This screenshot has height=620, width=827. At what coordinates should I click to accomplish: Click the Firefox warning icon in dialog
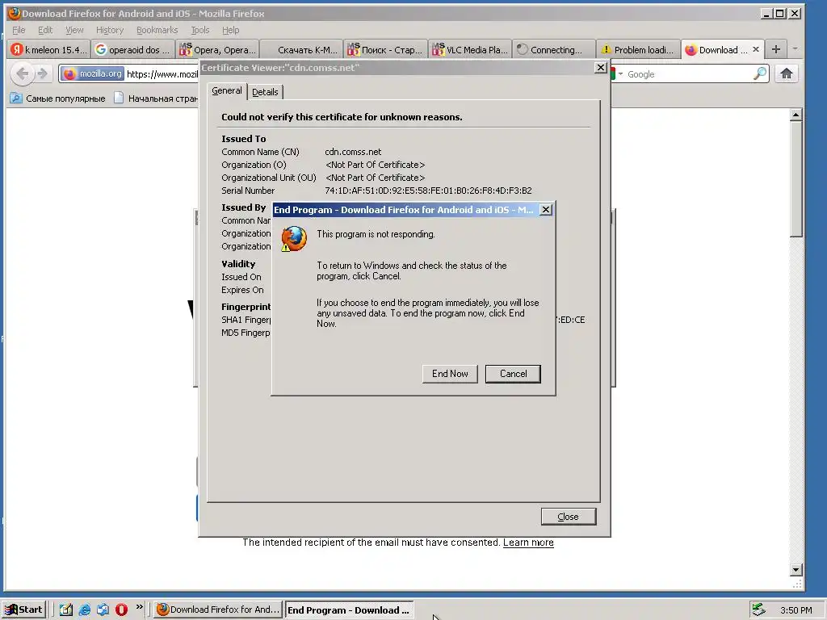pyautogui.click(x=294, y=239)
